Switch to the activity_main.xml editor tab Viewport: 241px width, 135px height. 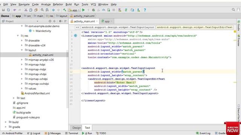[x=84, y=21]
